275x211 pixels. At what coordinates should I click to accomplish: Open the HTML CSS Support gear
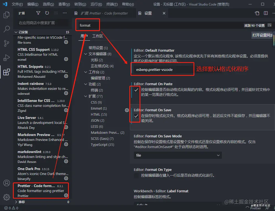pos(66,59)
